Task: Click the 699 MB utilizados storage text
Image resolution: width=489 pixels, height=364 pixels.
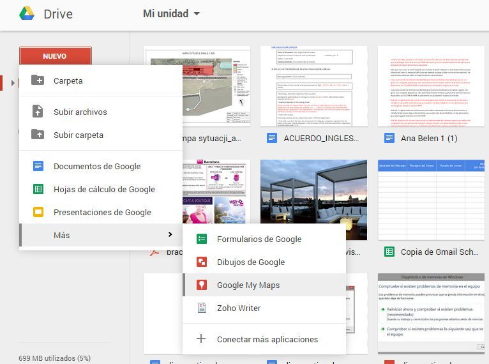Action: pyautogui.click(x=54, y=358)
